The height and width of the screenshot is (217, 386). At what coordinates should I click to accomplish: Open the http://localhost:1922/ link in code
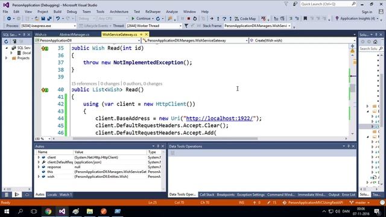tap(220, 118)
